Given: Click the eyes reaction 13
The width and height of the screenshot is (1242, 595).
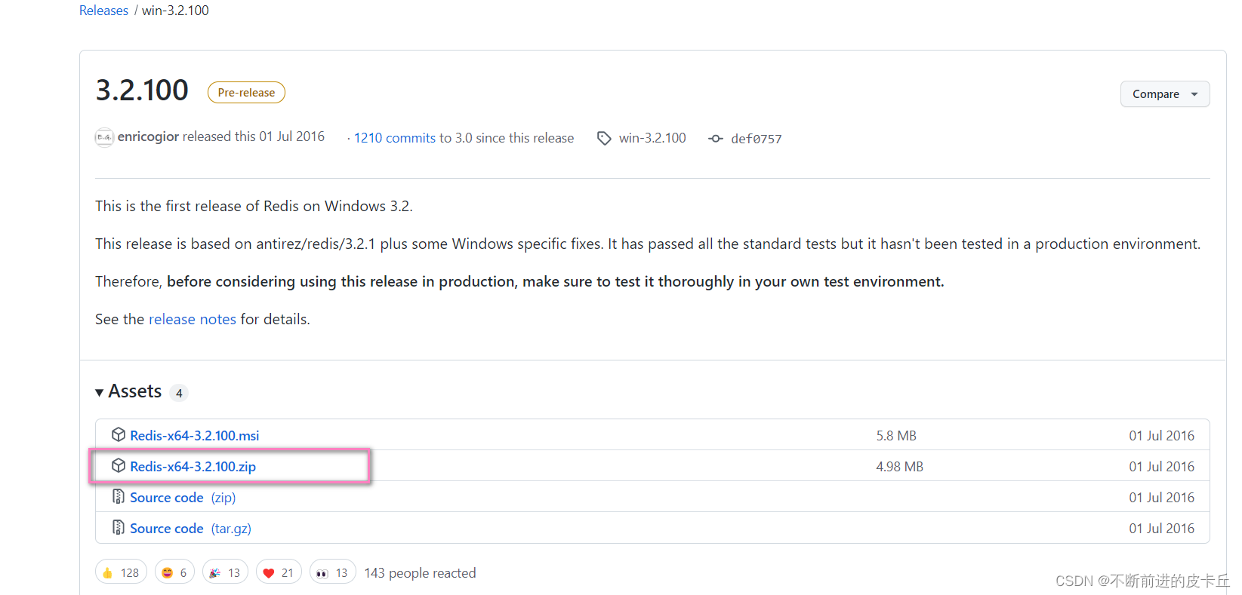Looking at the screenshot, I should [x=332, y=572].
